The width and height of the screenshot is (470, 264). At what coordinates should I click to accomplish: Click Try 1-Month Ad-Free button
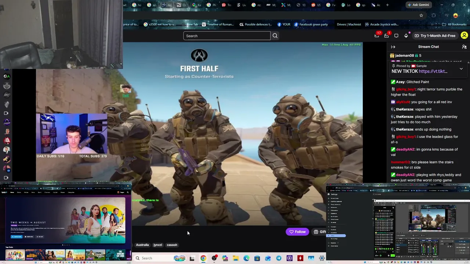435,36
